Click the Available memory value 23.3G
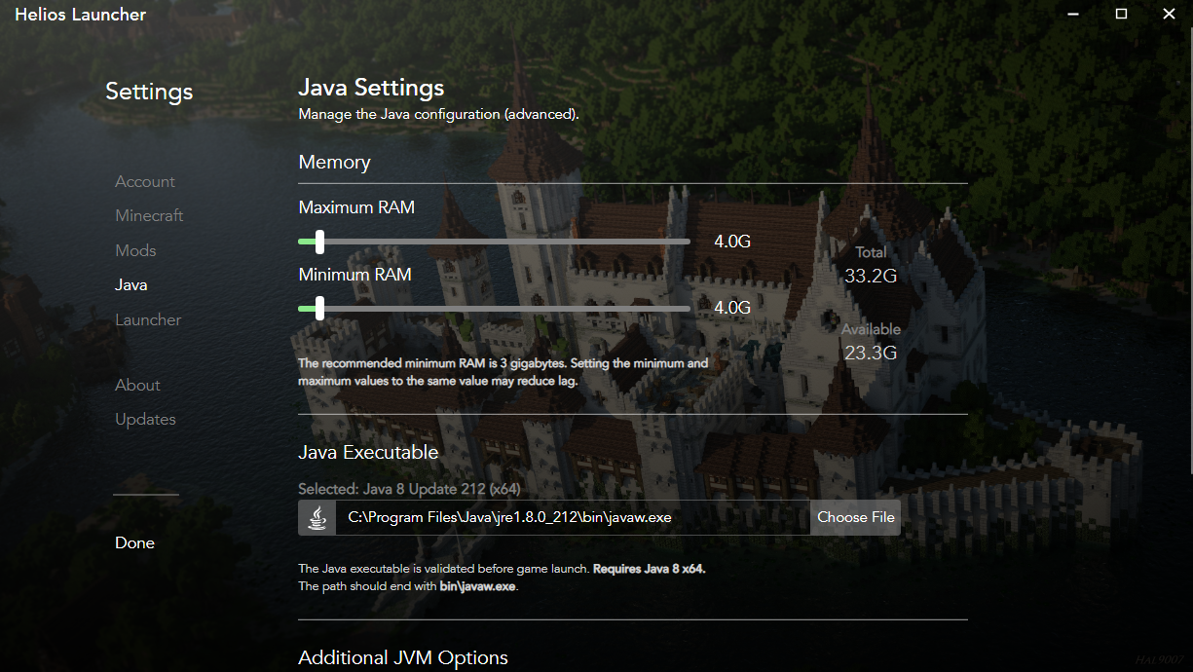Image resolution: width=1193 pixels, height=672 pixels. pos(871,354)
